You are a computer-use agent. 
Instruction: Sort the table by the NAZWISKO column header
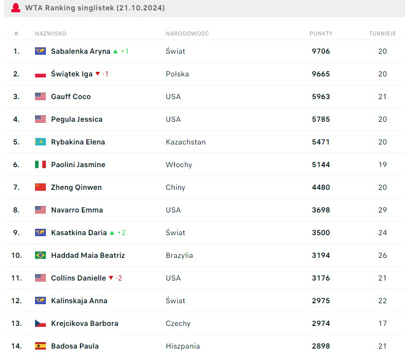click(x=50, y=34)
